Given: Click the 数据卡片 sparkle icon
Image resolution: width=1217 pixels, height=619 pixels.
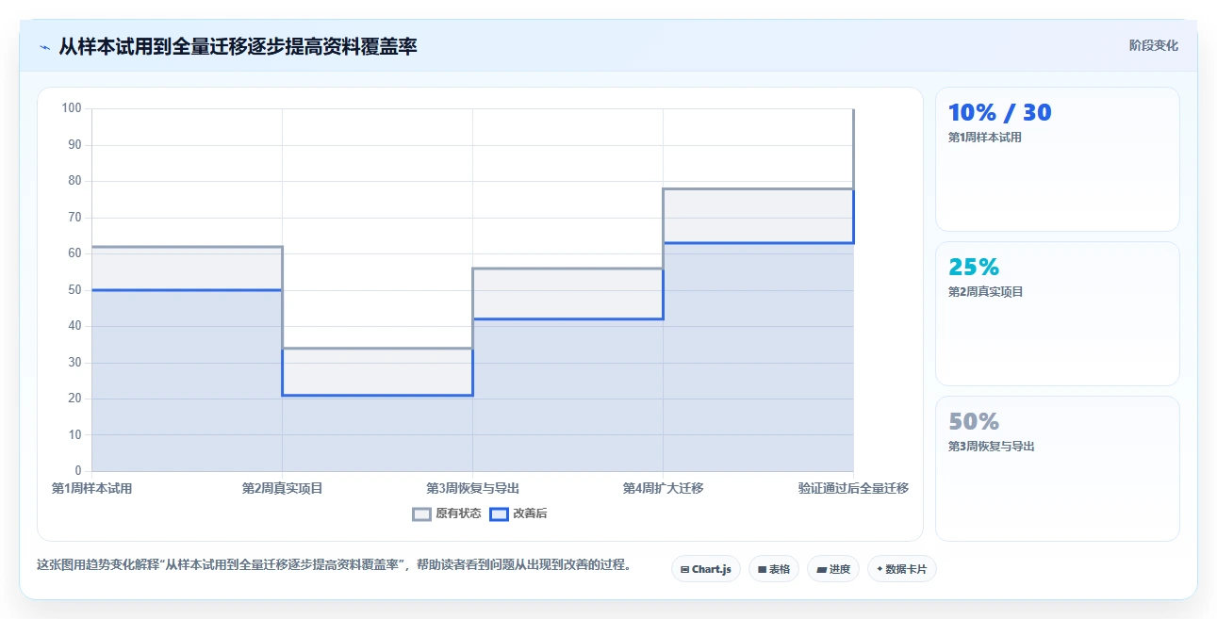Looking at the screenshot, I should (x=880, y=569).
